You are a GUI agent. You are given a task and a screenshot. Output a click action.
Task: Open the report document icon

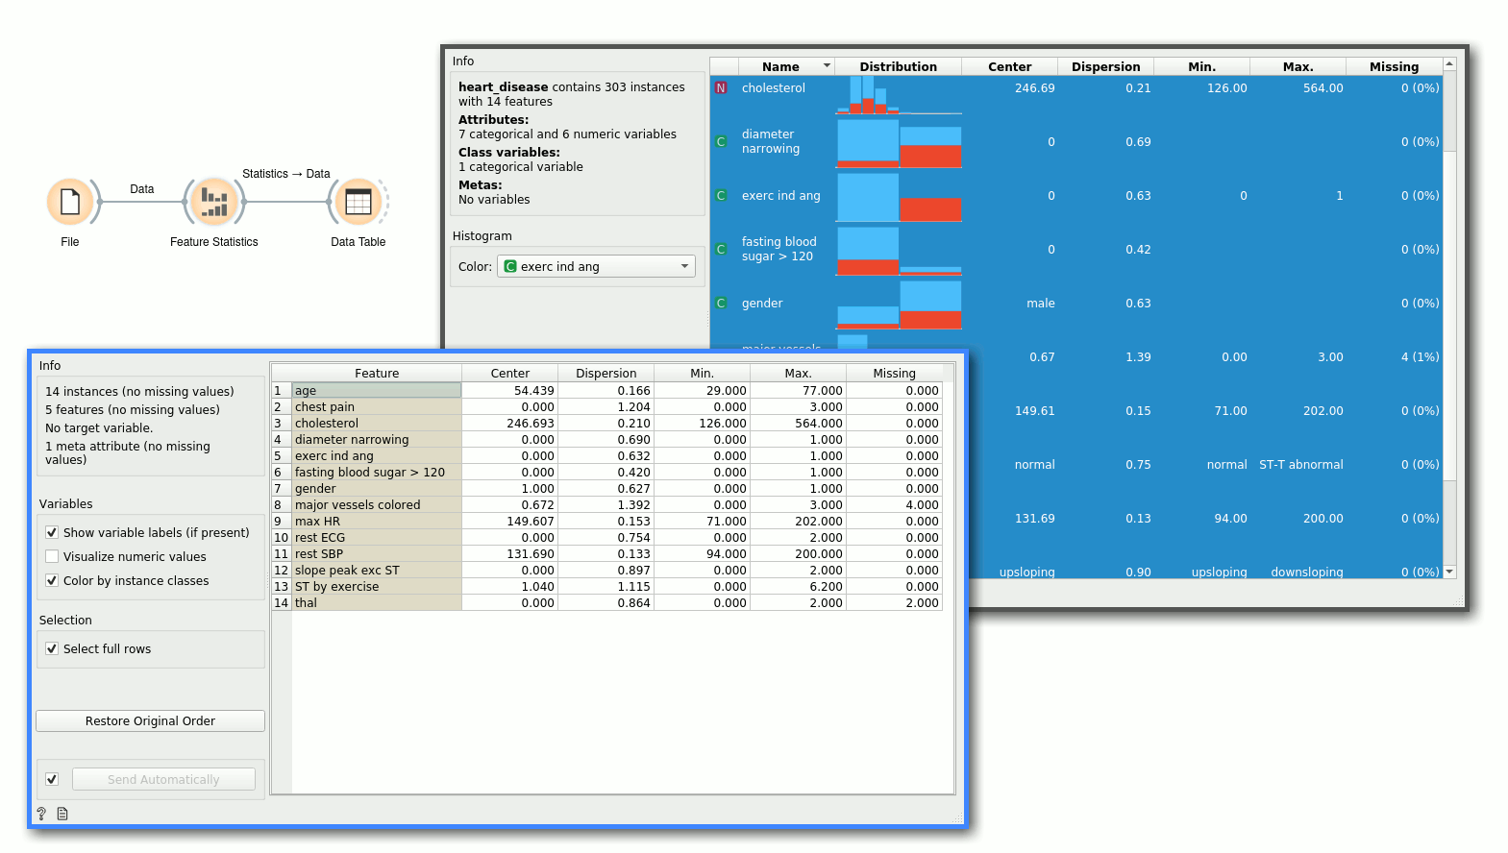click(x=62, y=814)
